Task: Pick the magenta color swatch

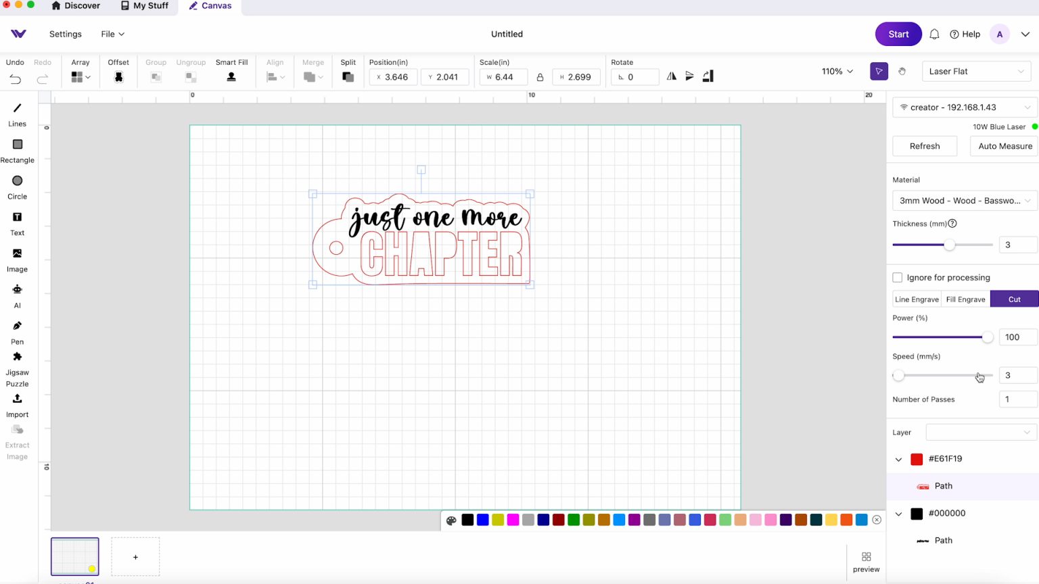Action: pyautogui.click(x=513, y=520)
